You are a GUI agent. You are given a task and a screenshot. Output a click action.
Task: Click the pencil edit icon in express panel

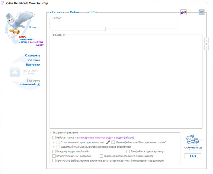(x=108, y=142)
